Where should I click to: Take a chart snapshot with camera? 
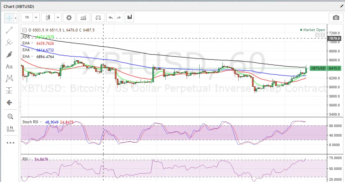coord(336,17)
